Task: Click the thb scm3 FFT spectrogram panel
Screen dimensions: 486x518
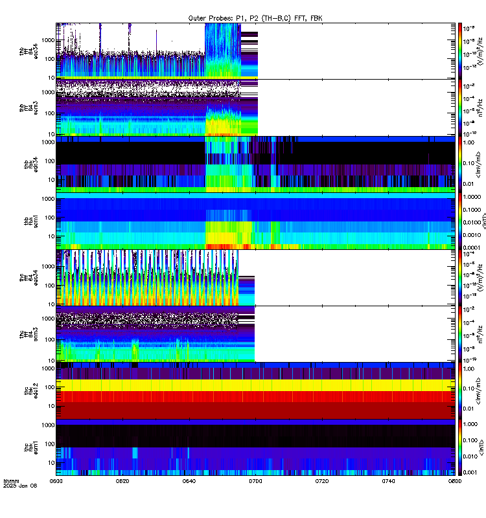Action: [x=255, y=107]
